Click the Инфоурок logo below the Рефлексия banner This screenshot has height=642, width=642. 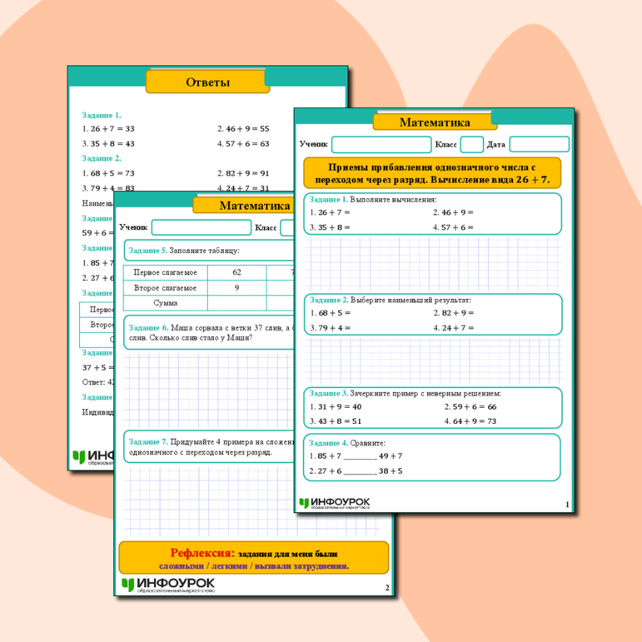click(x=168, y=585)
